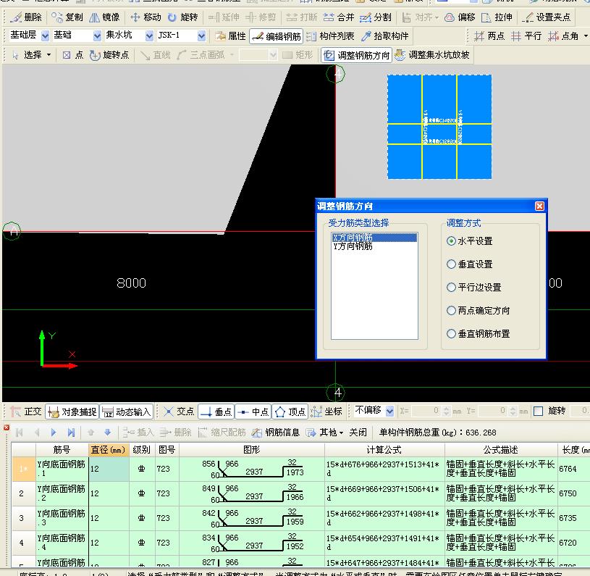Viewport: 590px width, 576px height.
Task: Click the 计算公式 column header
Action: click(384, 449)
